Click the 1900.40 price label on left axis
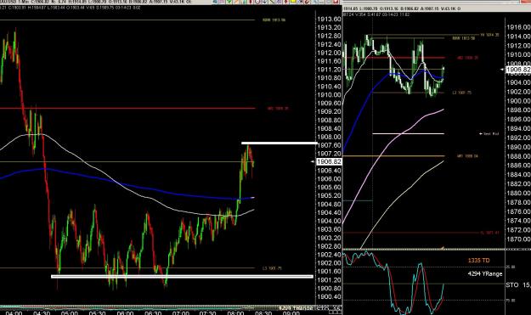 tap(329, 296)
